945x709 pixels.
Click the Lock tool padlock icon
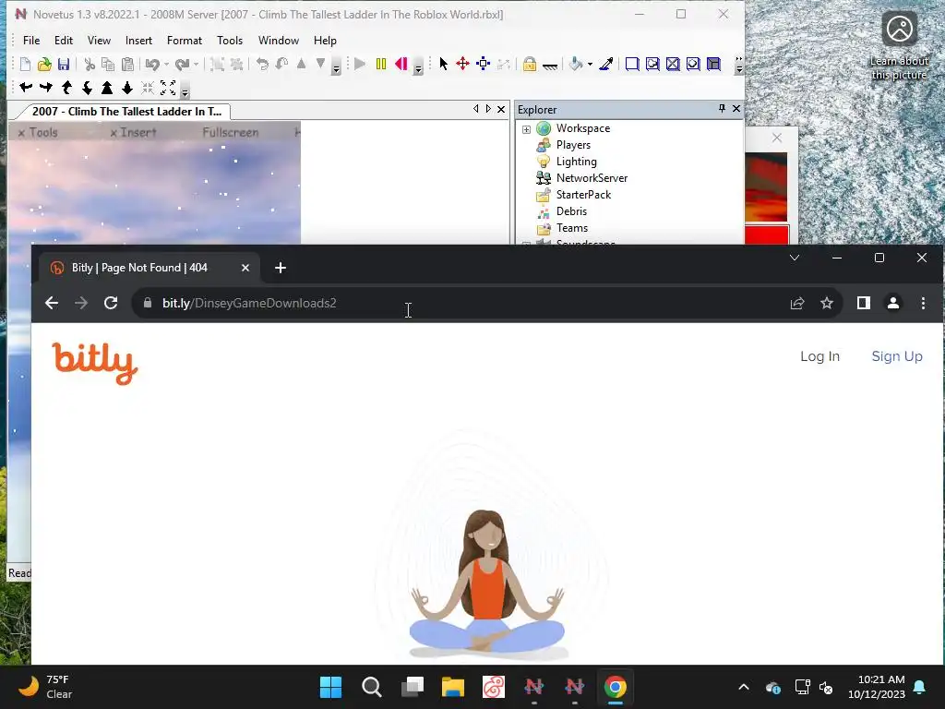[530, 64]
